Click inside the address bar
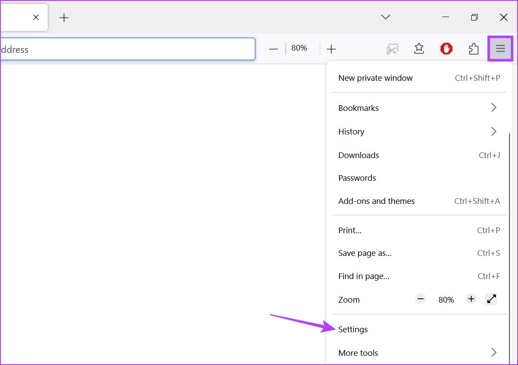Image resolution: width=518 pixels, height=365 pixels. click(x=127, y=49)
